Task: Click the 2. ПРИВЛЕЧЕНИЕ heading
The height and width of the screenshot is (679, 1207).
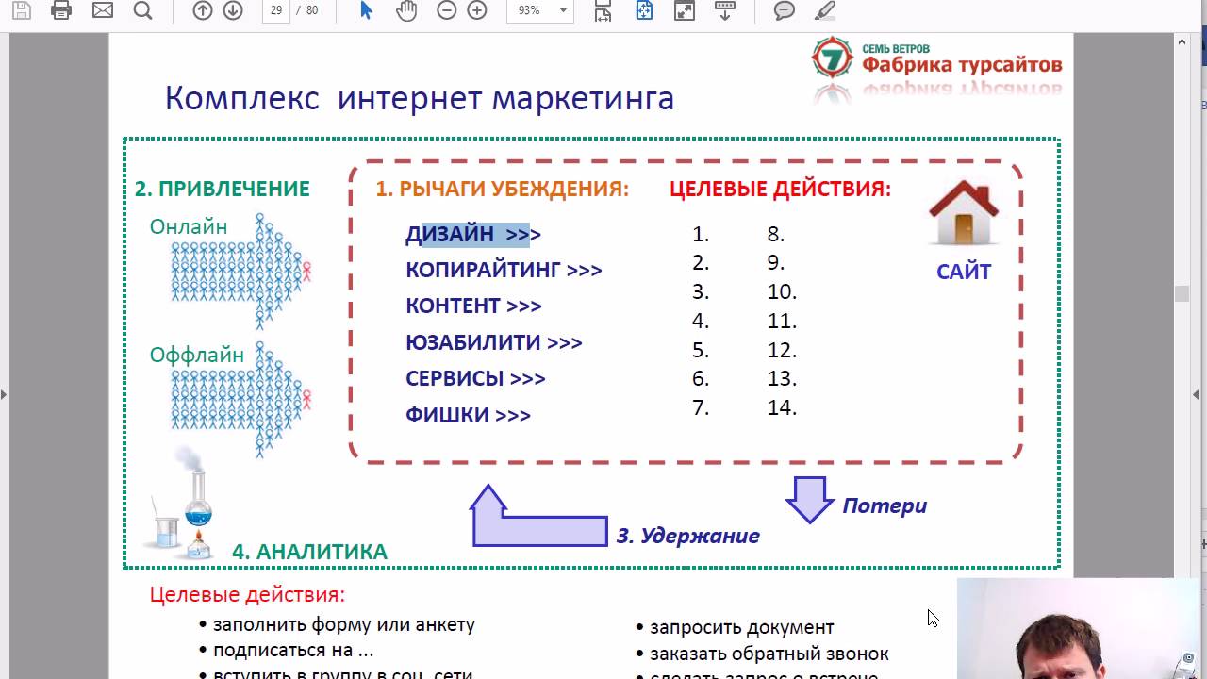Action: pos(223,189)
